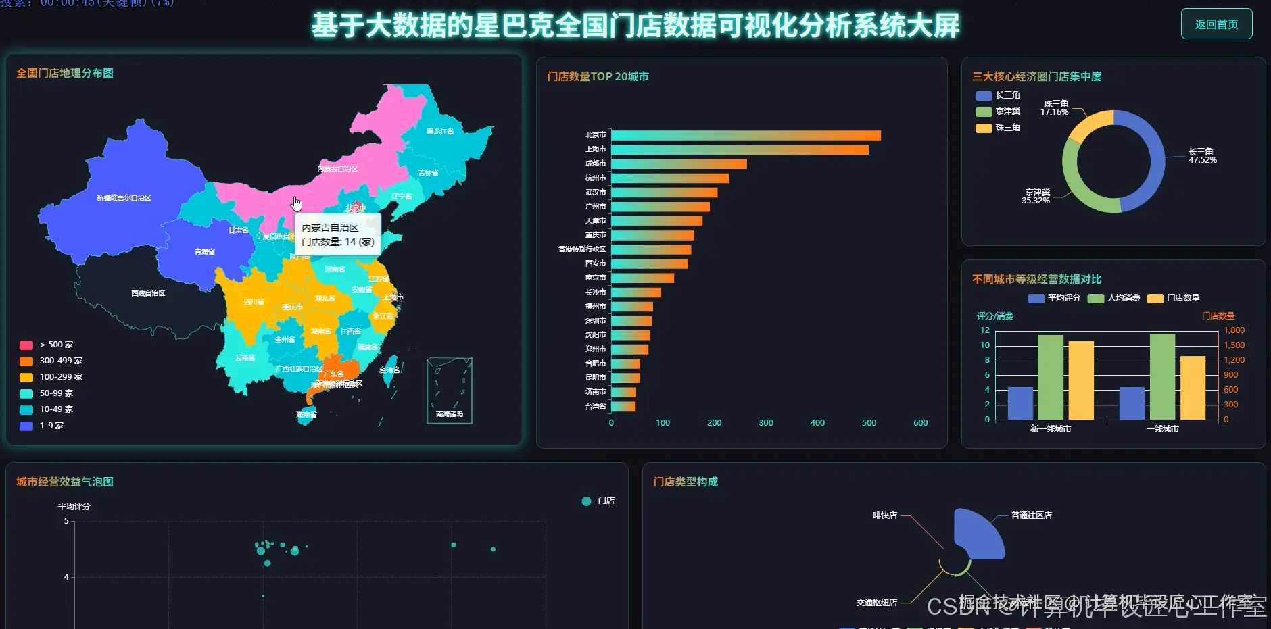Select the 北京市 bar in TOP 20 chart

(744, 134)
